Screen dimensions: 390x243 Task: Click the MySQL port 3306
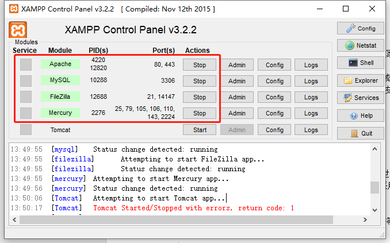click(168, 80)
